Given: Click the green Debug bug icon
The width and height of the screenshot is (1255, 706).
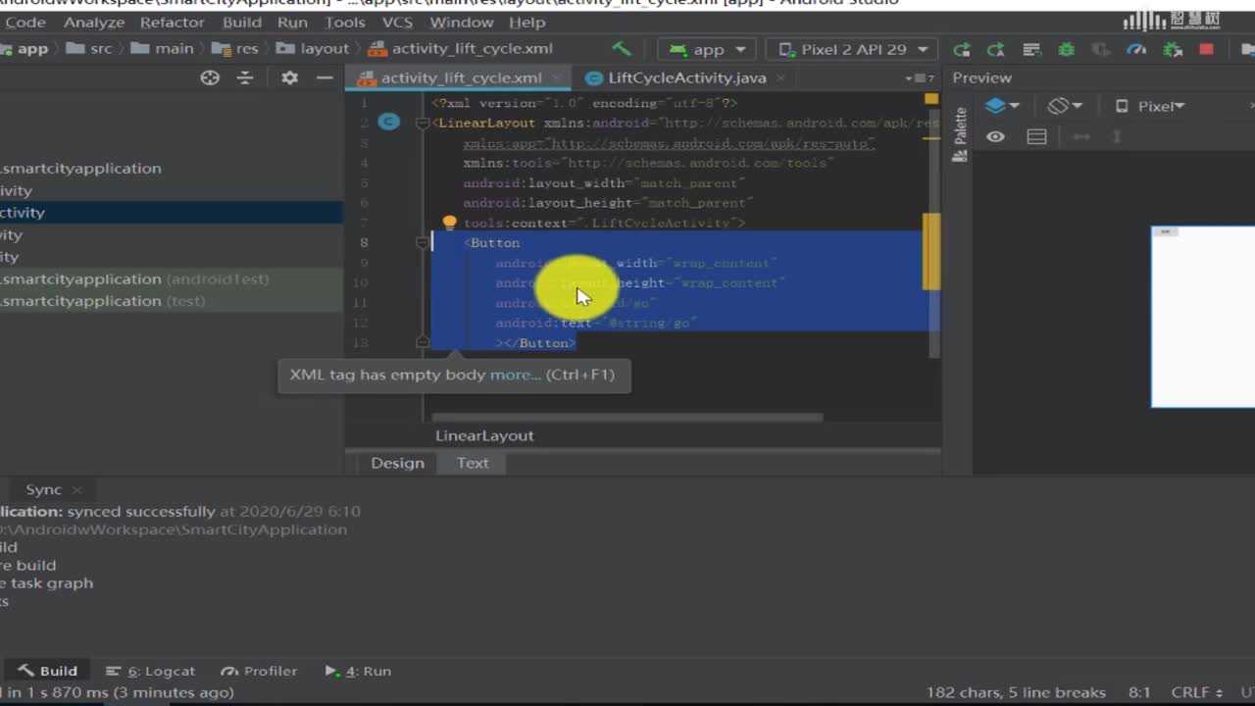Looking at the screenshot, I should pos(1066,49).
